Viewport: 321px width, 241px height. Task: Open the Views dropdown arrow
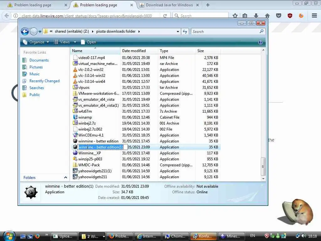75,42
